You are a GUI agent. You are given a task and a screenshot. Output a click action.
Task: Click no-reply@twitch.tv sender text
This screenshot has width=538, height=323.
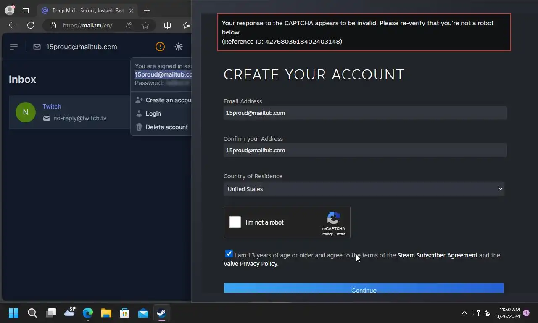(x=80, y=118)
